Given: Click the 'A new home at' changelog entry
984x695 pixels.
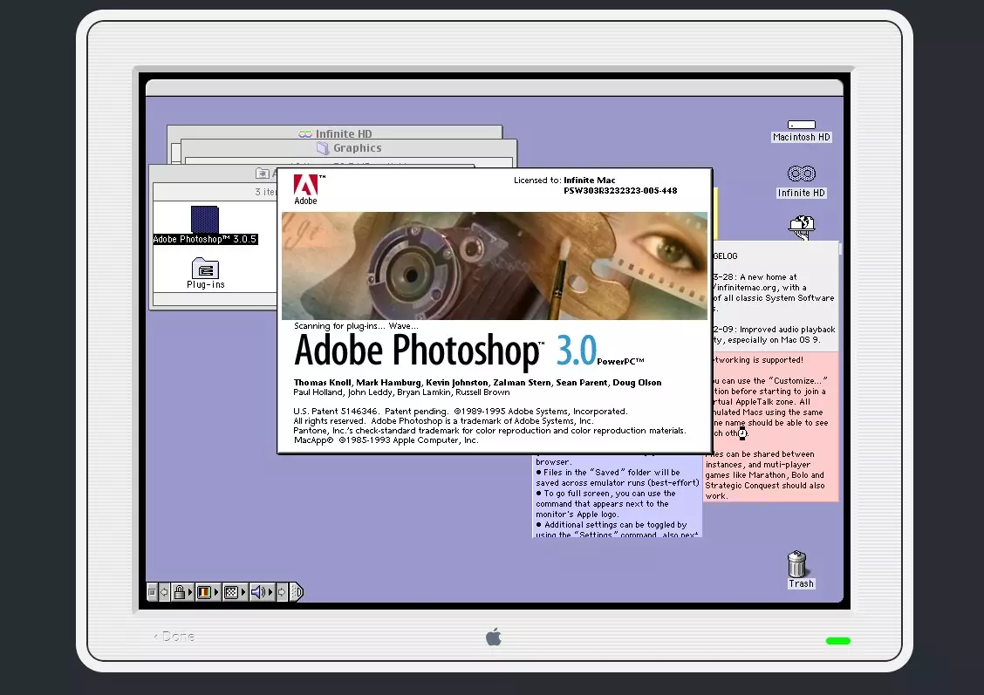Looking at the screenshot, I should tap(774, 292).
